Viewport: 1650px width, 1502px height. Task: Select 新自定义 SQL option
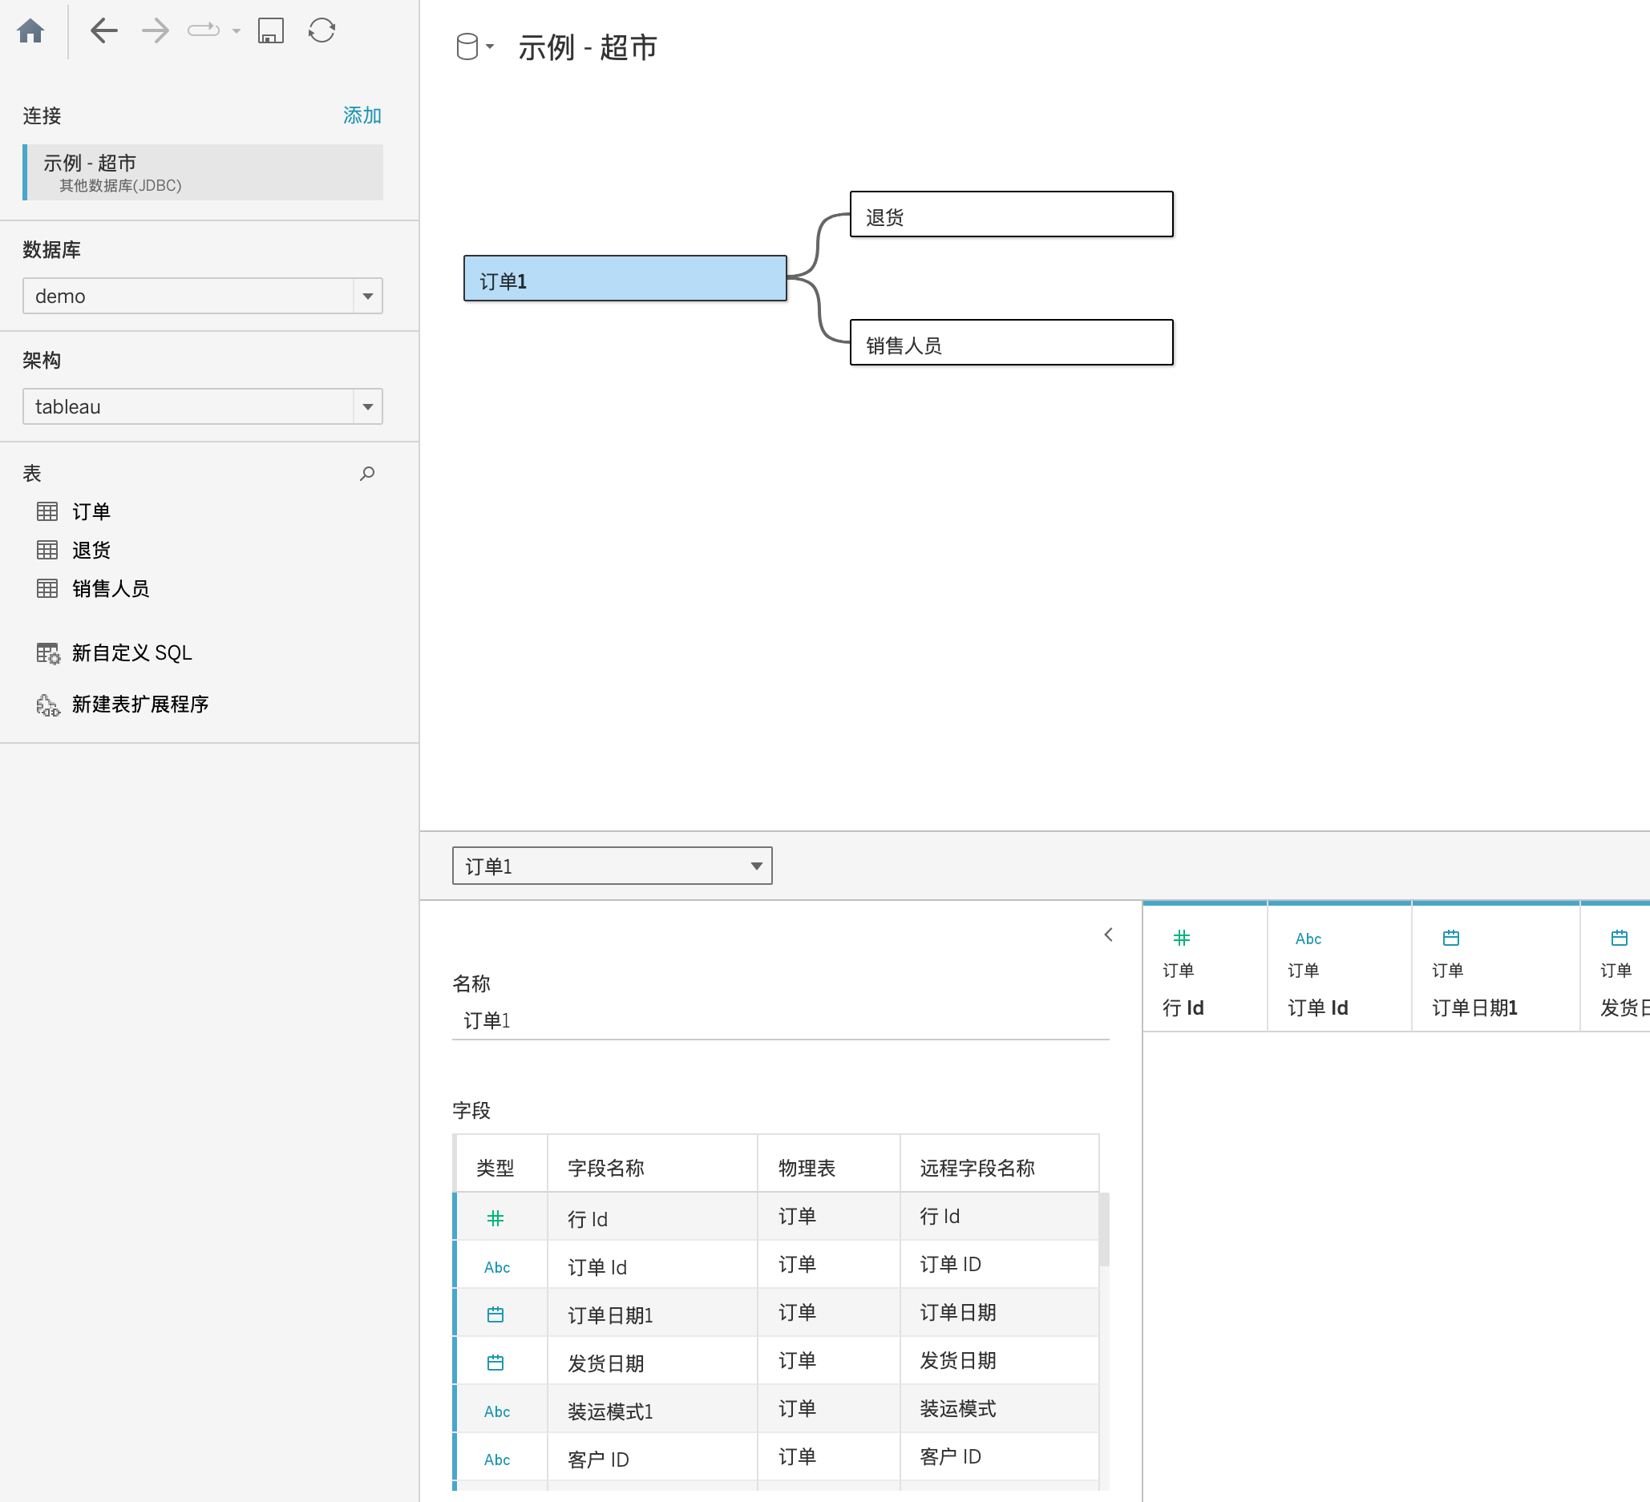pos(131,653)
